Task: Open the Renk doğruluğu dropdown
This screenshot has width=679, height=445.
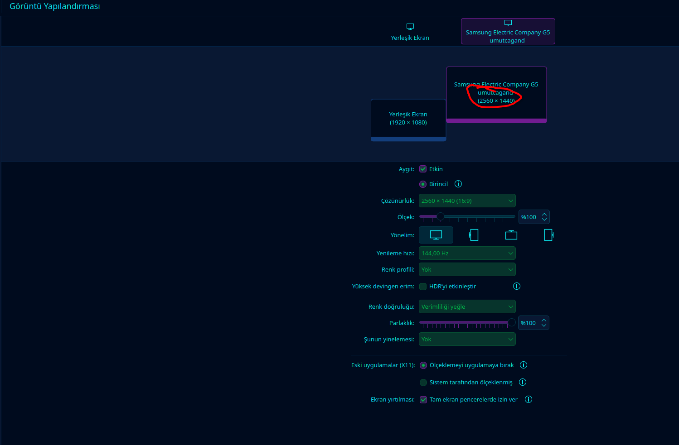Action: 467,306
